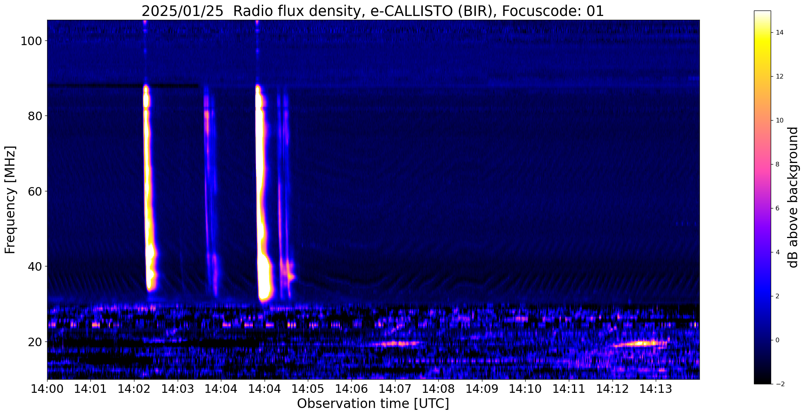Click the x-axis tick label 14:01
Image resolution: width=805 pixels, height=415 pixels.
click(x=91, y=389)
